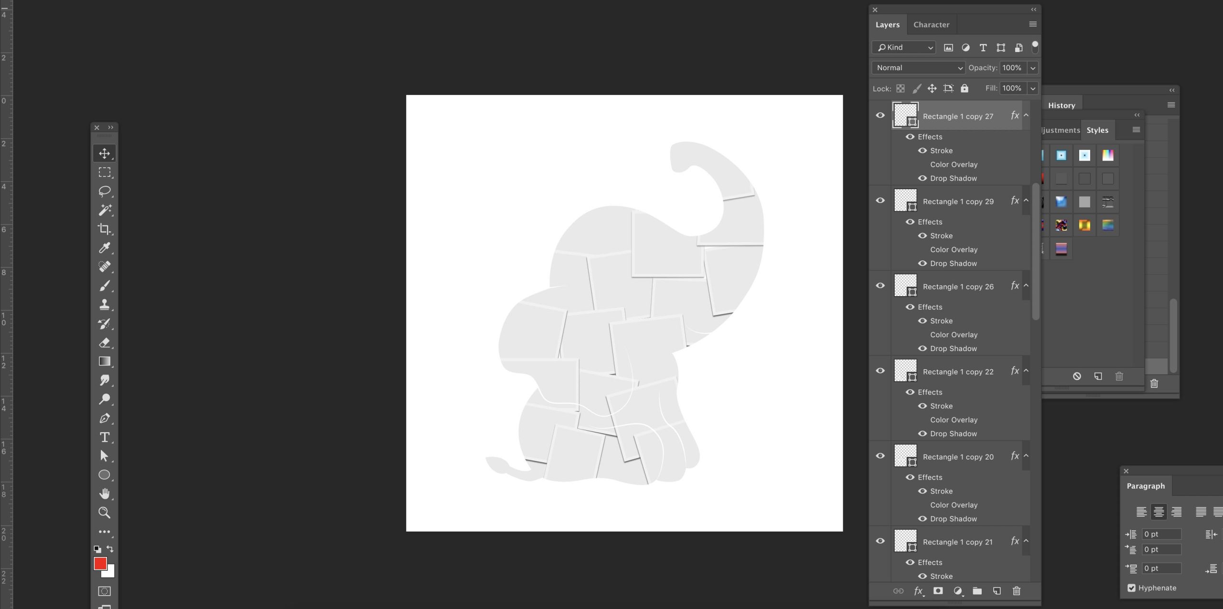1223x609 pixels.
Task: Toggle Drop Shadow visibility on copy 27
Action: [922, 178]
